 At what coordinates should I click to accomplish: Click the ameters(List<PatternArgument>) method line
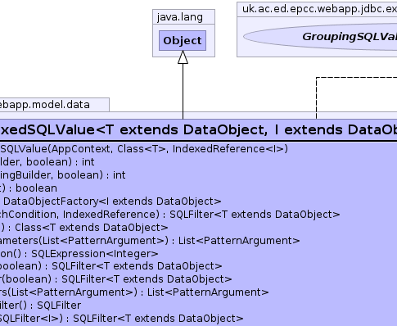[150, 241]
